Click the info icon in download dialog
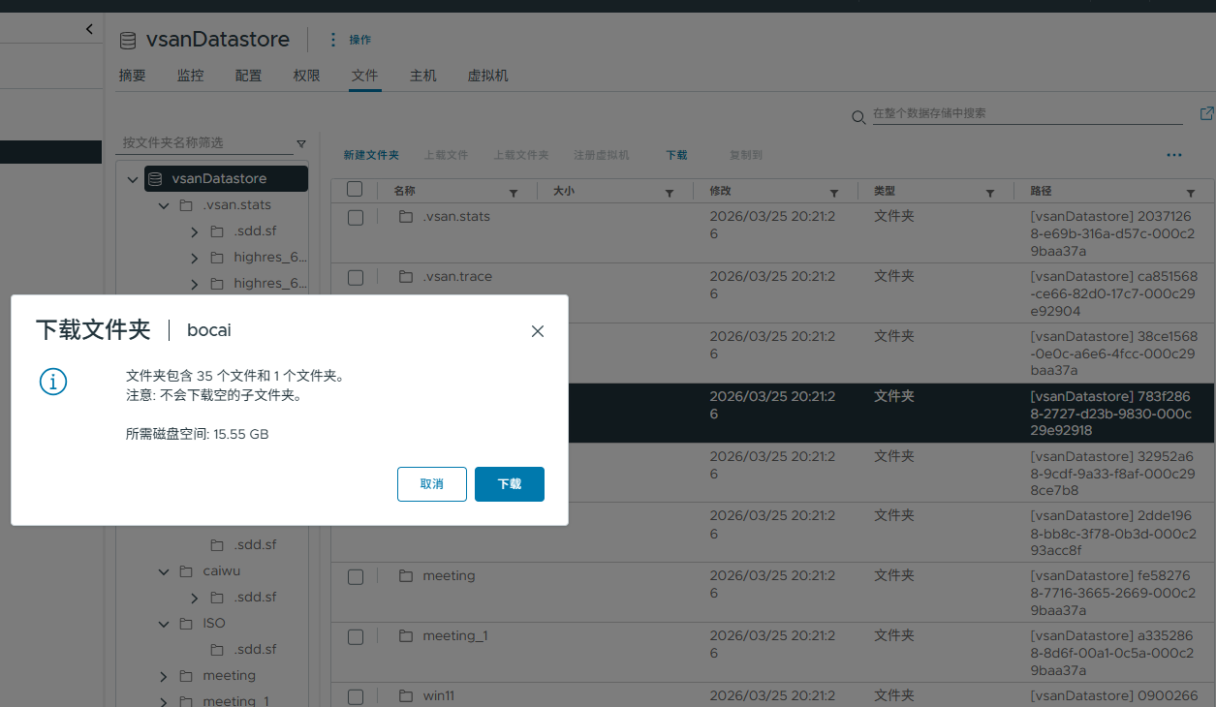 tap(52, 382)
